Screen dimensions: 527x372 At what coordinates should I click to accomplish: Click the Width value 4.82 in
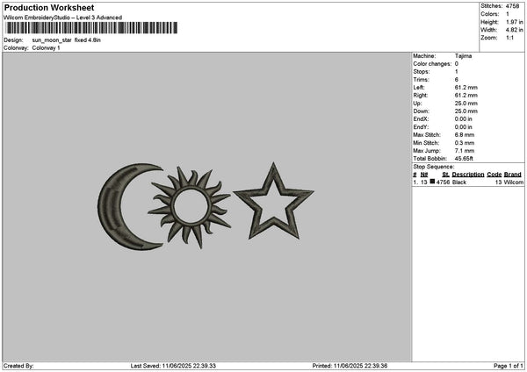coord(514,30)
